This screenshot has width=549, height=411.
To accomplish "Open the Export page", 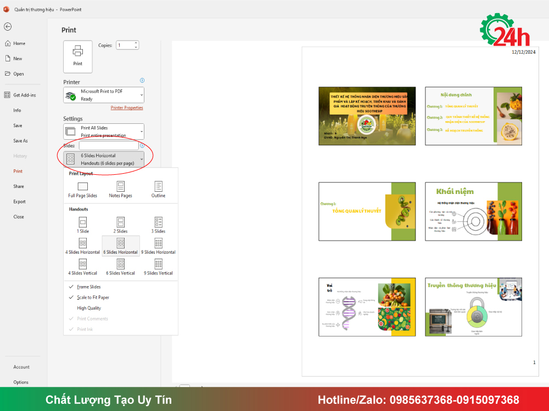I will pyautogui.click(x=19, y=202).
